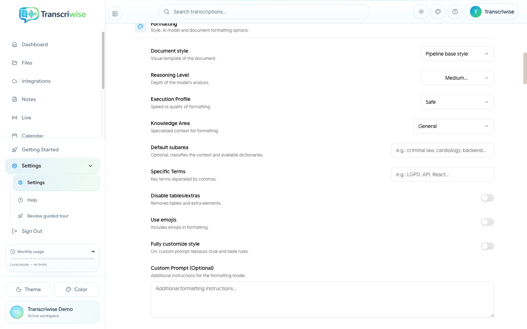Click the Settings gear icon in parent row
This screenshot has height=329, width=527.
[15, 166]
